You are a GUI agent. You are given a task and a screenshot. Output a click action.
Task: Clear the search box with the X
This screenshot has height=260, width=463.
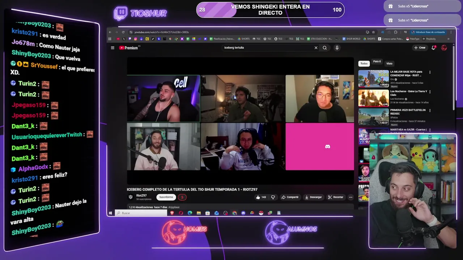click(316, 48)
